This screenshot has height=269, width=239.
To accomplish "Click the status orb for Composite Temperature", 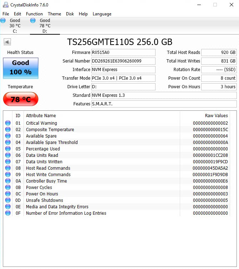I will [8, 129].
